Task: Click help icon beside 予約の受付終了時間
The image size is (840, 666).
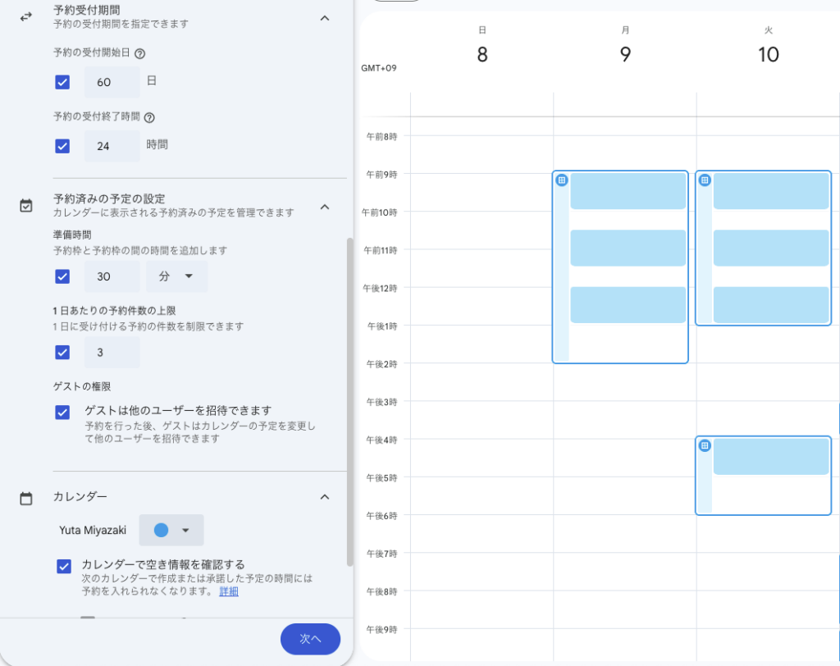Action: click(149, 117)
